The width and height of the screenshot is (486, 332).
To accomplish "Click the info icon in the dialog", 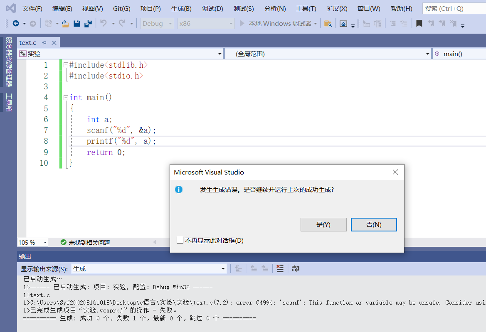I will (179, 189).
